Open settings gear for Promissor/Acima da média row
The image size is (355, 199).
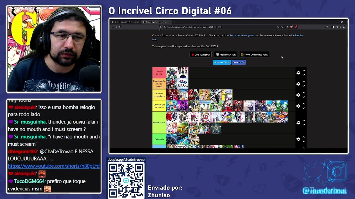point(298,84)
